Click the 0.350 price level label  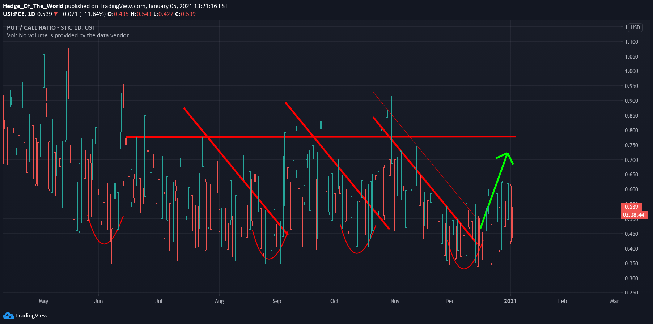point(631,264)
